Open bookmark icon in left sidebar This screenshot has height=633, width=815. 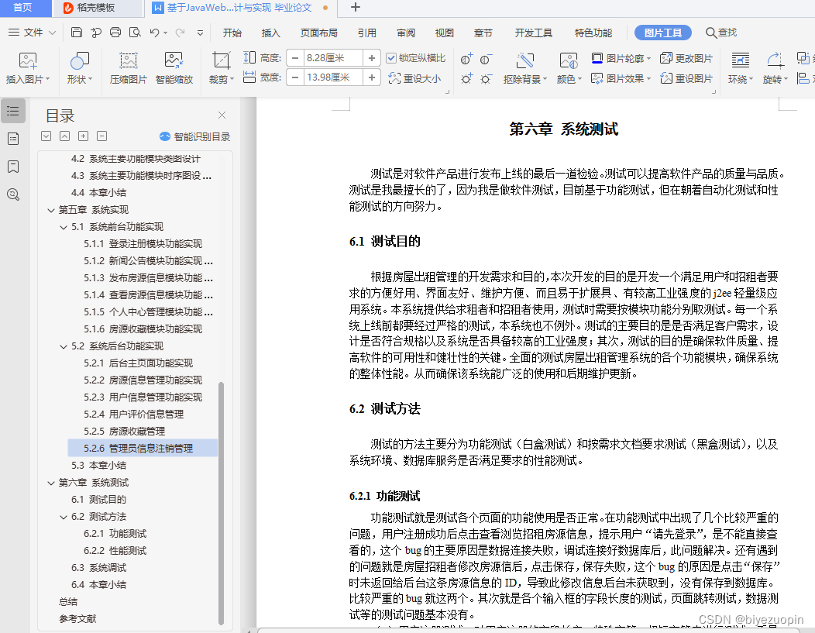pos(13,167)
